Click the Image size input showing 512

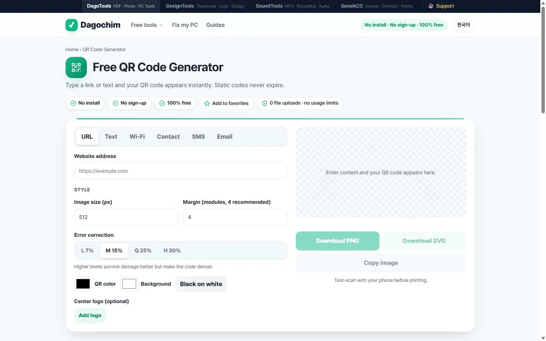(x=126, y=217)
